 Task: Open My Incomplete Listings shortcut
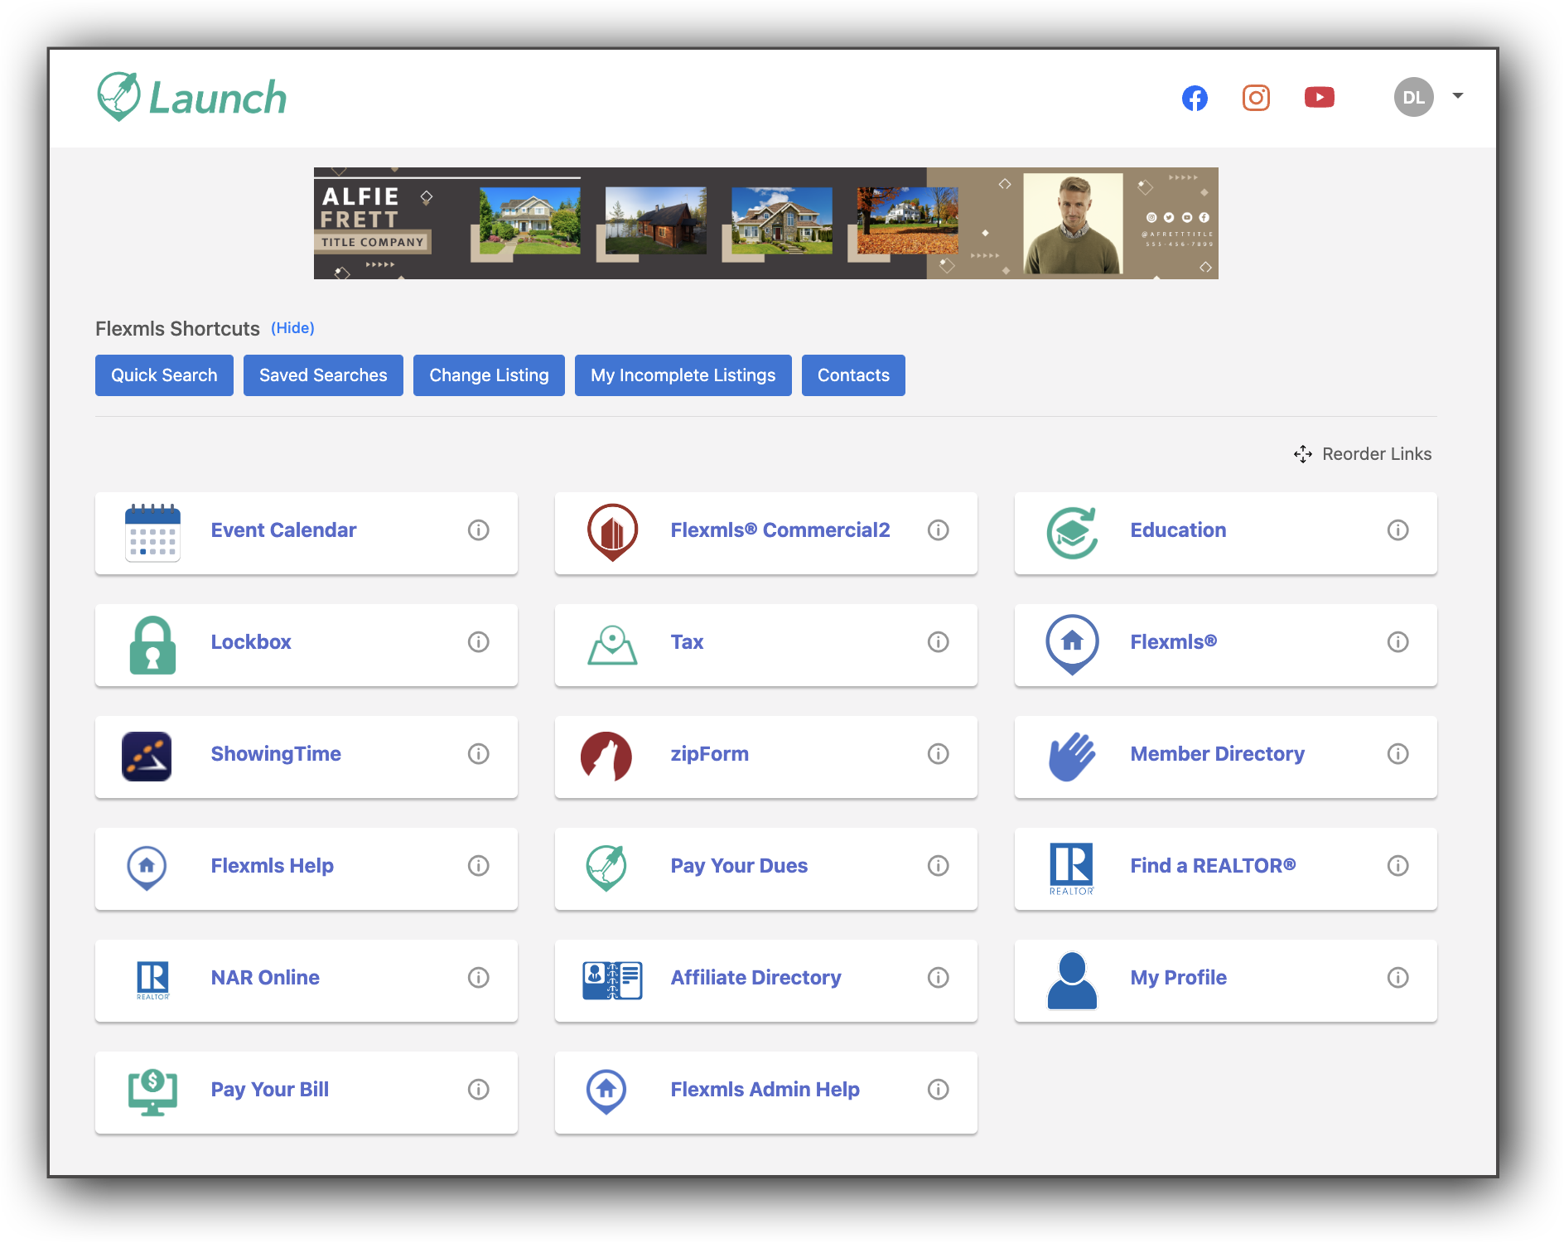pyautogui.click(x=683, y=375)
